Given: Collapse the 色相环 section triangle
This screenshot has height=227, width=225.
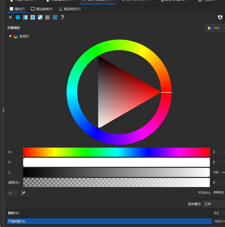Looking at the screenshot, I should [x=10, y=36].
